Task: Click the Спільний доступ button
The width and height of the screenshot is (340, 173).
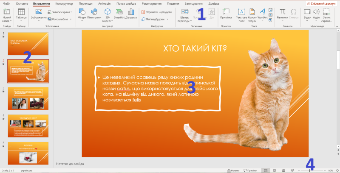Action: point(322,4)
